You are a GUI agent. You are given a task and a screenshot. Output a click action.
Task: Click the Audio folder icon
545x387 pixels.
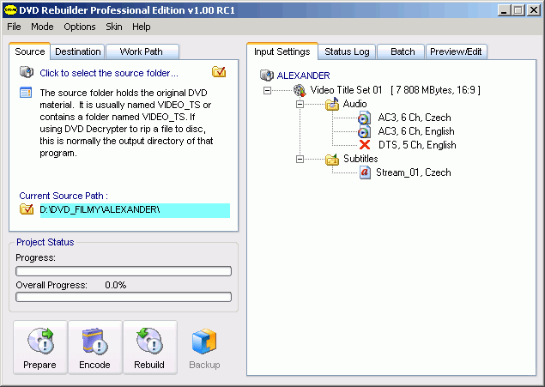(x=332, y=104)
